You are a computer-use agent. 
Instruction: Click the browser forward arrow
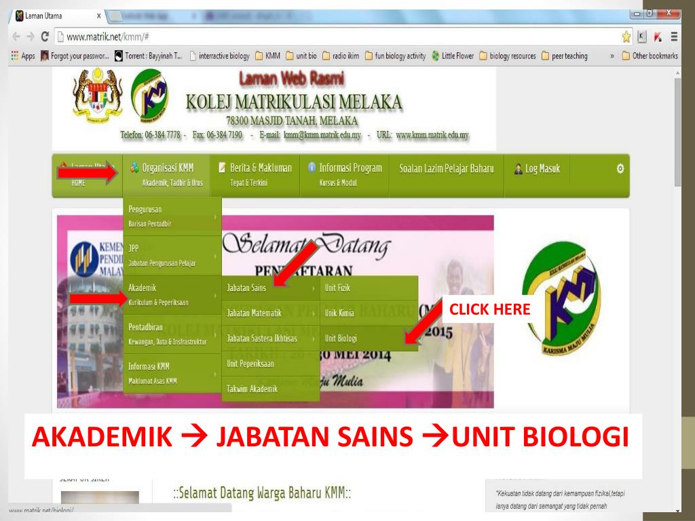[x=31, y=37]
